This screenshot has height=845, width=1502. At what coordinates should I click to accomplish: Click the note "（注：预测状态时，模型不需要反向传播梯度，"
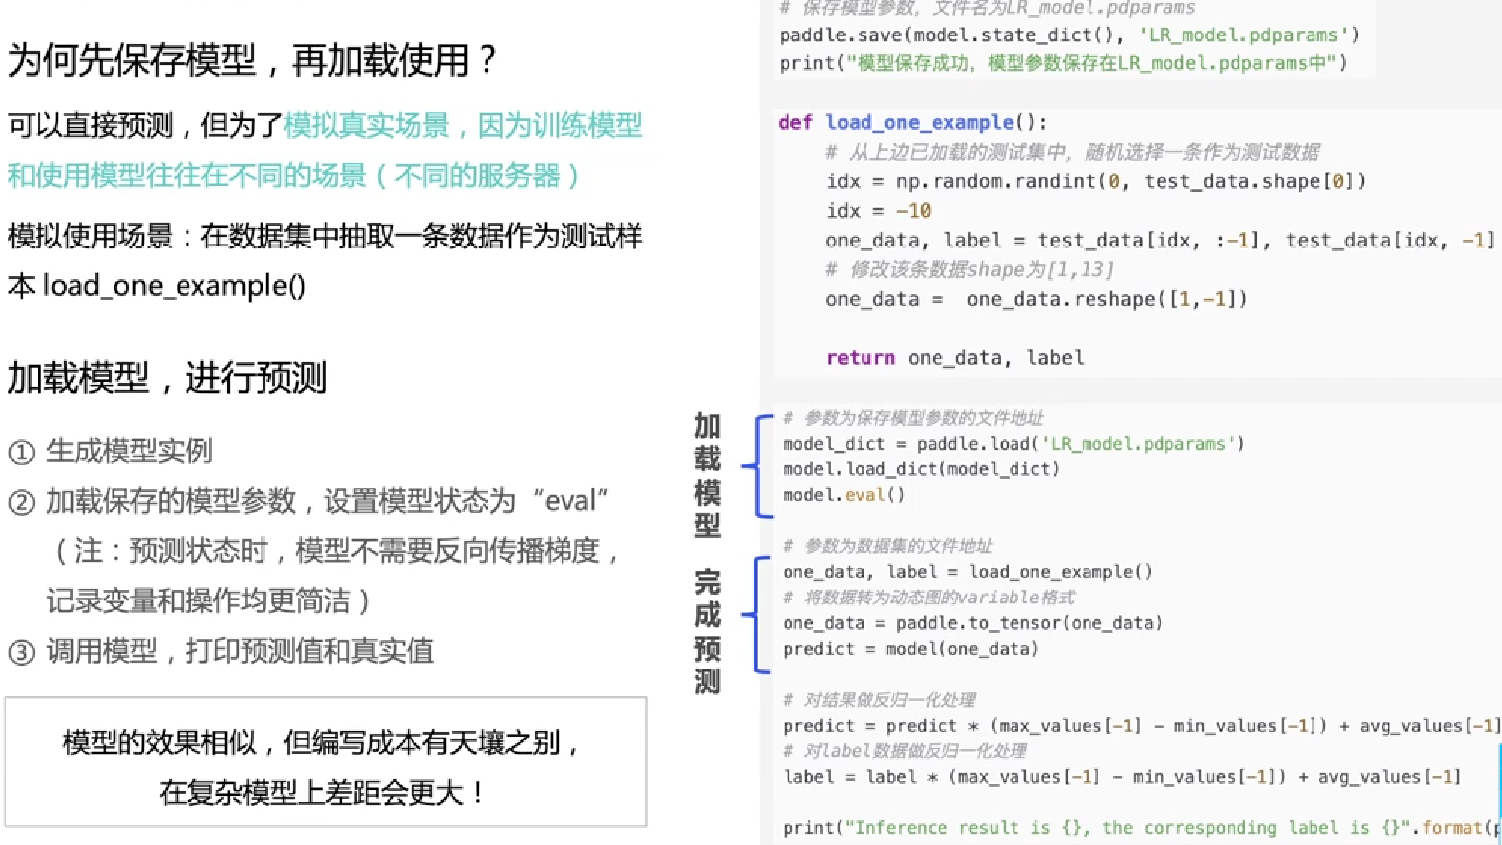(x=334, y=551)
